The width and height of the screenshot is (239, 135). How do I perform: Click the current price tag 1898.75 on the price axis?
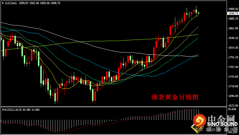233,13
